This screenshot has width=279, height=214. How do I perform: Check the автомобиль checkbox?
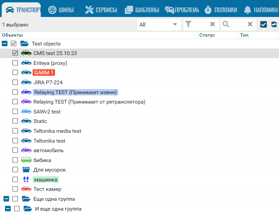tap(15, 150)
